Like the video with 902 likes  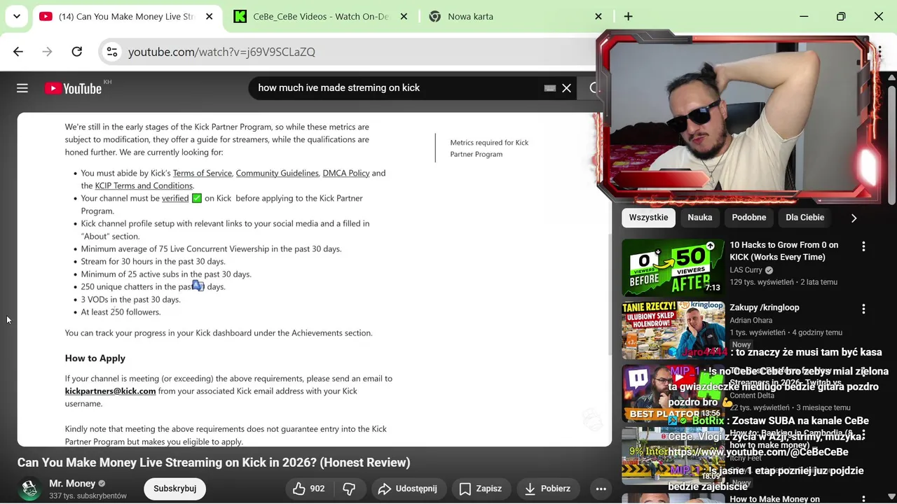tap(308, 489)
